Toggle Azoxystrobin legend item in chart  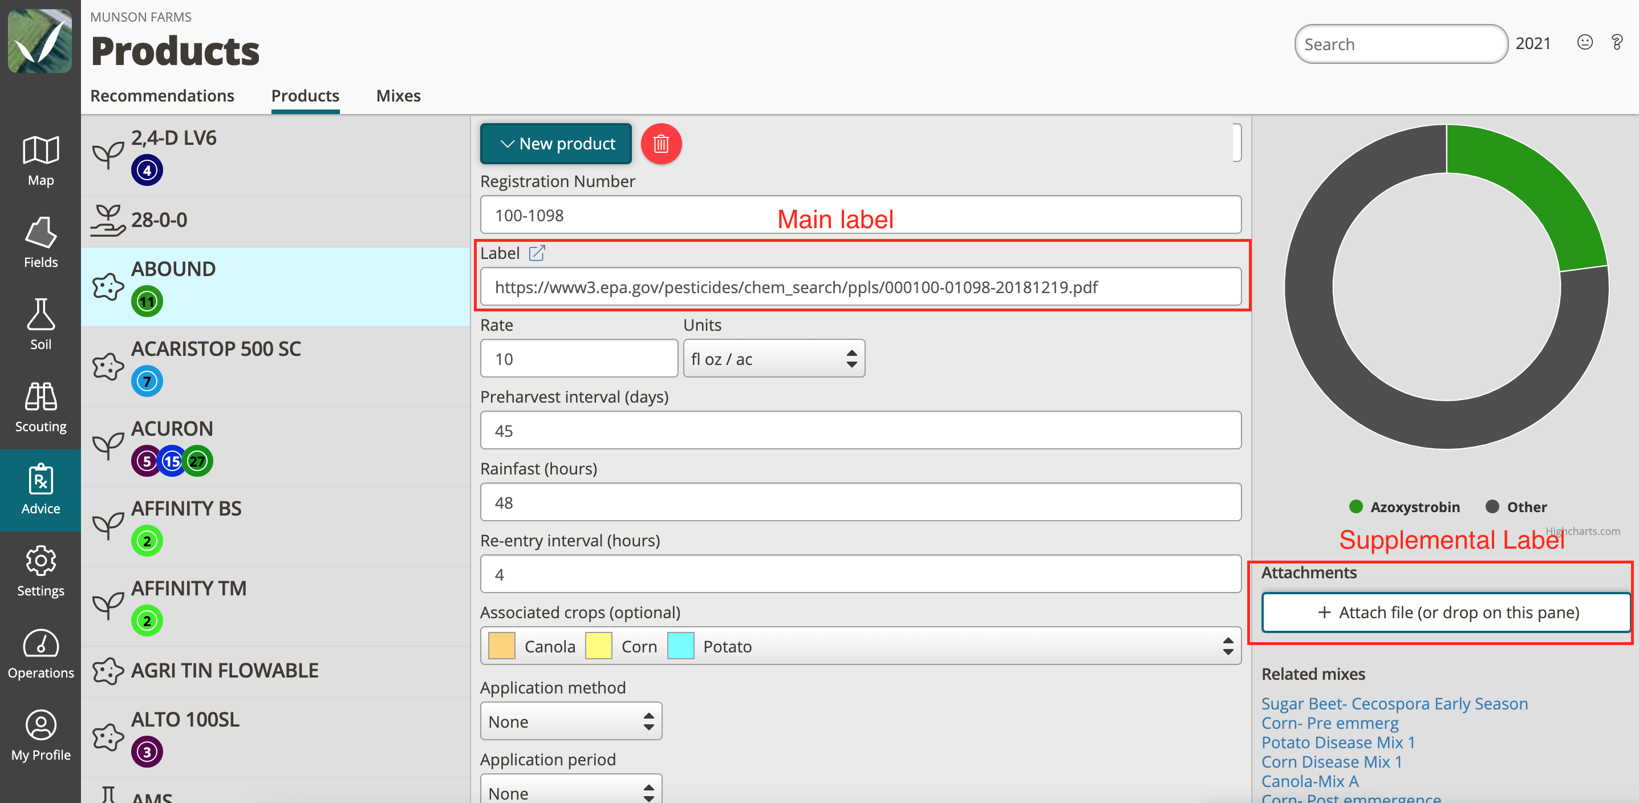pos(1404,507)
